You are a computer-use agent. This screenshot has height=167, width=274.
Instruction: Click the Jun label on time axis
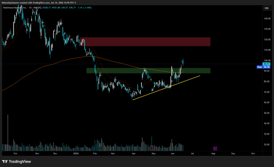pyautogui.click(x=172, y=154)
